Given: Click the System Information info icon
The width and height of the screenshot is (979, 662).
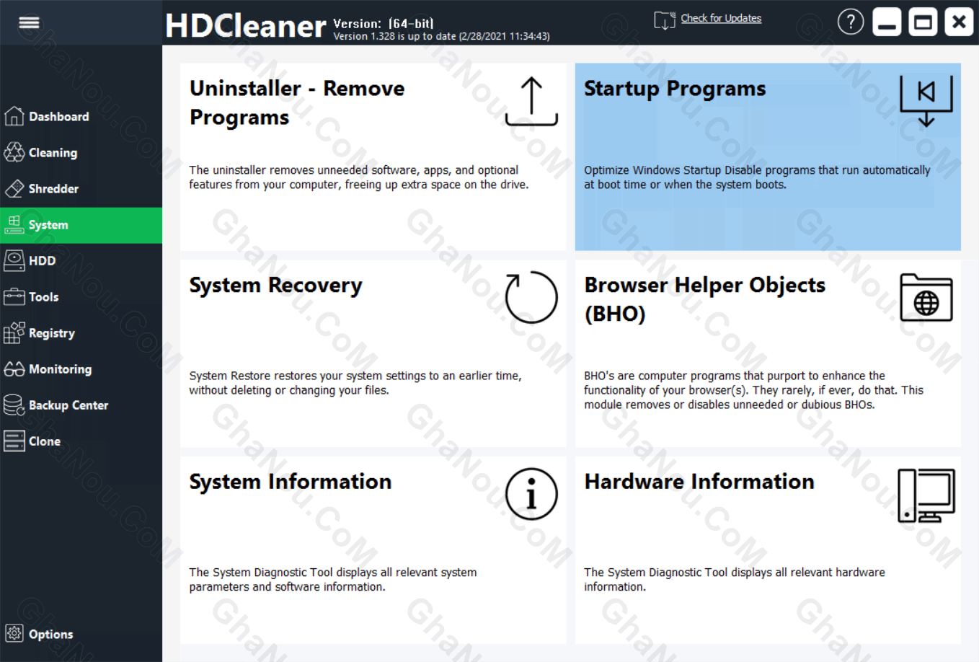Looking at the screenshot, I should click(531, 494).
